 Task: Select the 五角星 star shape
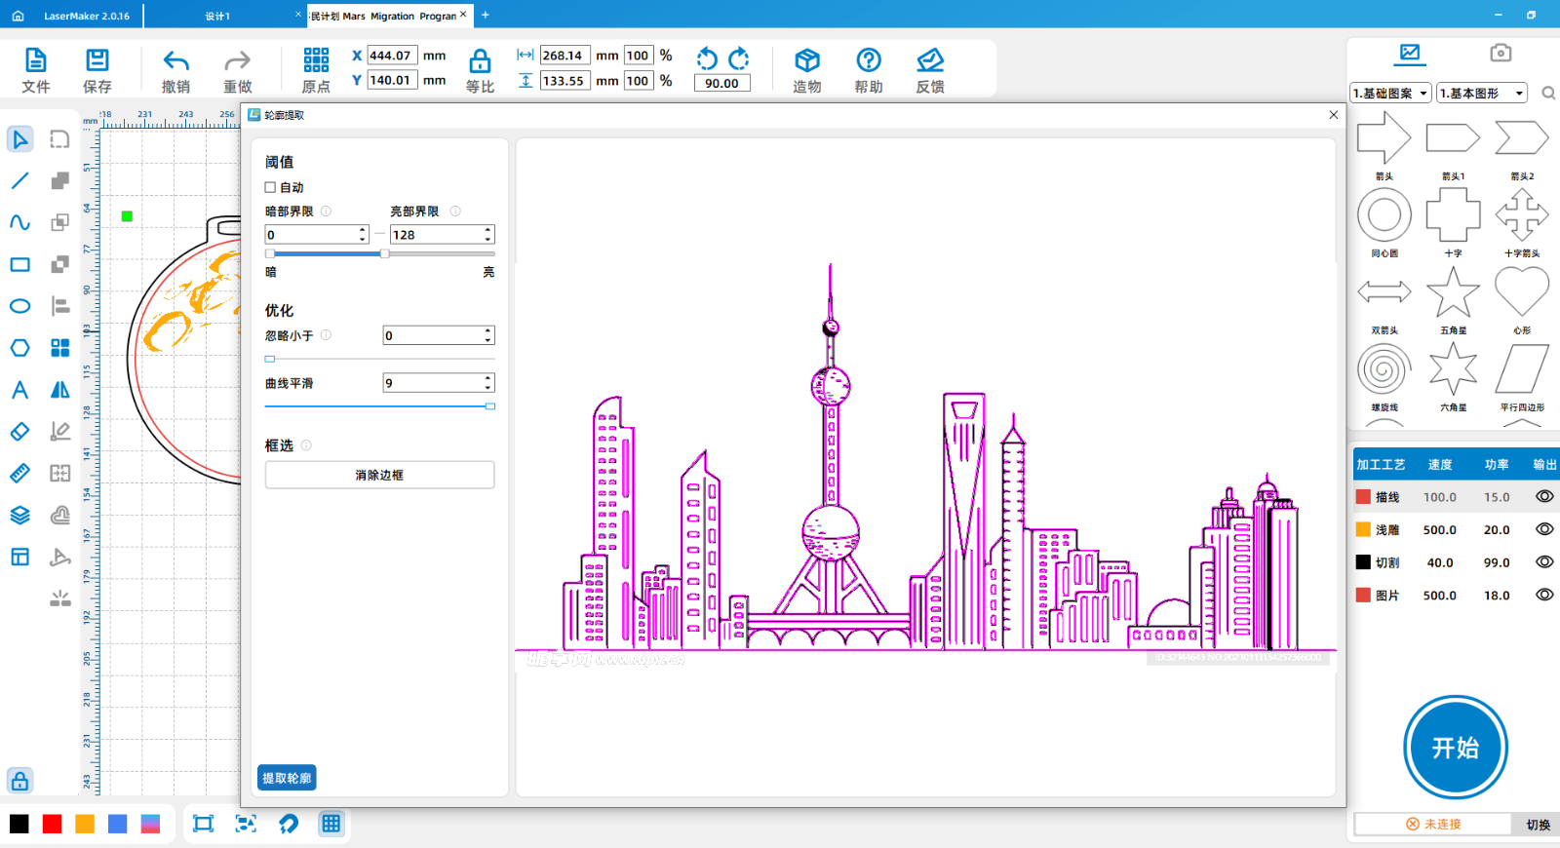(1453, 293)
